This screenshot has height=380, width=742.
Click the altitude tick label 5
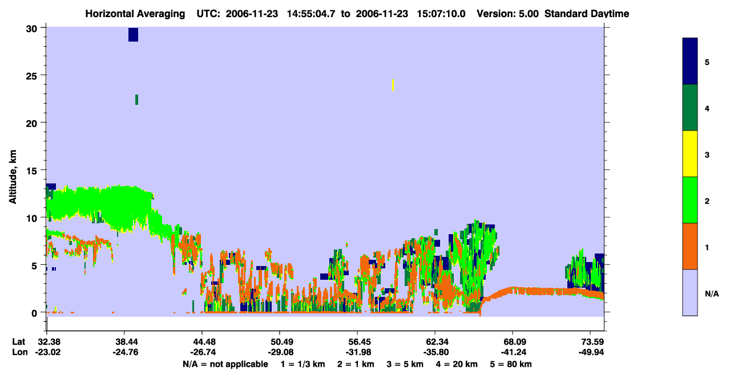click(x=35, y=265)
